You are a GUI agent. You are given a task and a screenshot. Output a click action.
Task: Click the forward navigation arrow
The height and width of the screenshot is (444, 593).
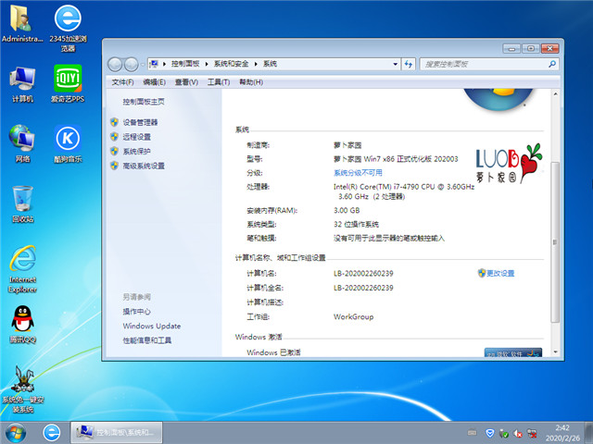132,65
